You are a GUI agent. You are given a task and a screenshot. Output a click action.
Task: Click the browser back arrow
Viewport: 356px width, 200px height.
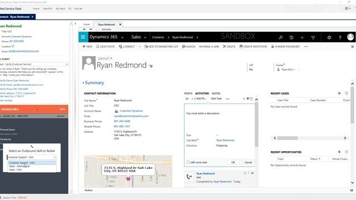(x=84, y=29)
